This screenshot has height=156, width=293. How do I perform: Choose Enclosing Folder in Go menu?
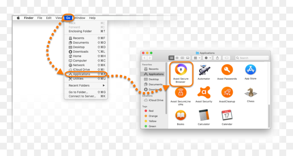click(x=86, y=31)
